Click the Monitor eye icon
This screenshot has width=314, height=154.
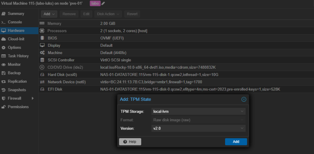point(3,64)
